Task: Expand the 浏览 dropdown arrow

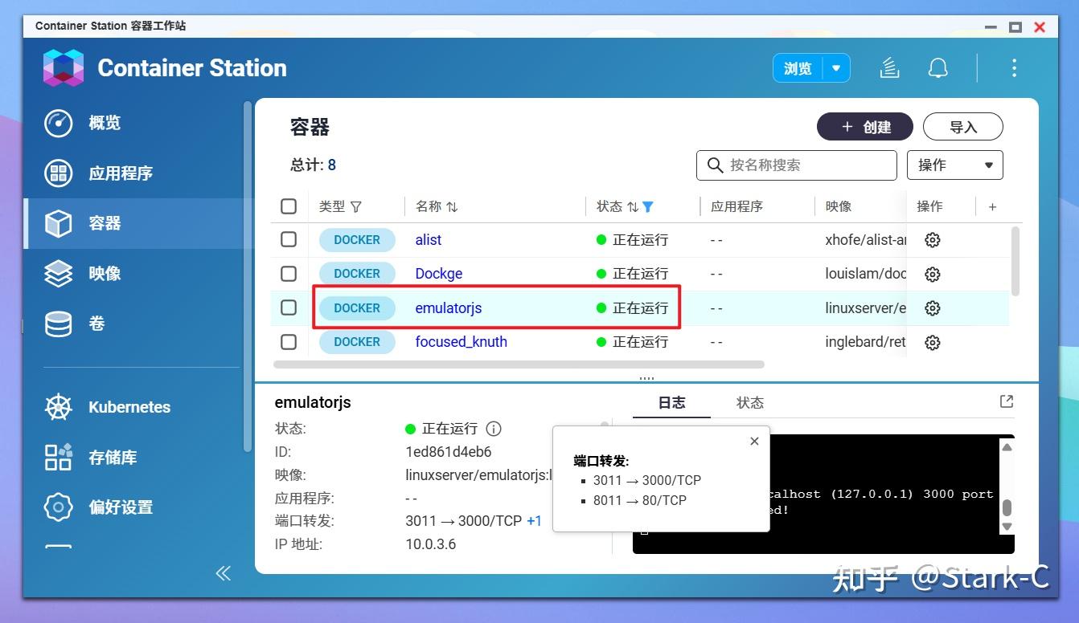Action: pyautogui.click(x=836, y=68)
